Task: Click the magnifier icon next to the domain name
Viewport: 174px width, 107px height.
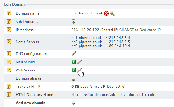Action: tap(112, 13)
